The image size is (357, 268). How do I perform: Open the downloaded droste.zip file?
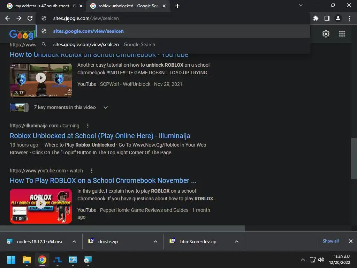pos(103,241)
